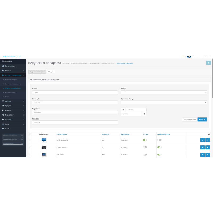The image size is (213, 213).
Task: Open calendar picker for 'дата до' field
Action: tap(144, 114)
